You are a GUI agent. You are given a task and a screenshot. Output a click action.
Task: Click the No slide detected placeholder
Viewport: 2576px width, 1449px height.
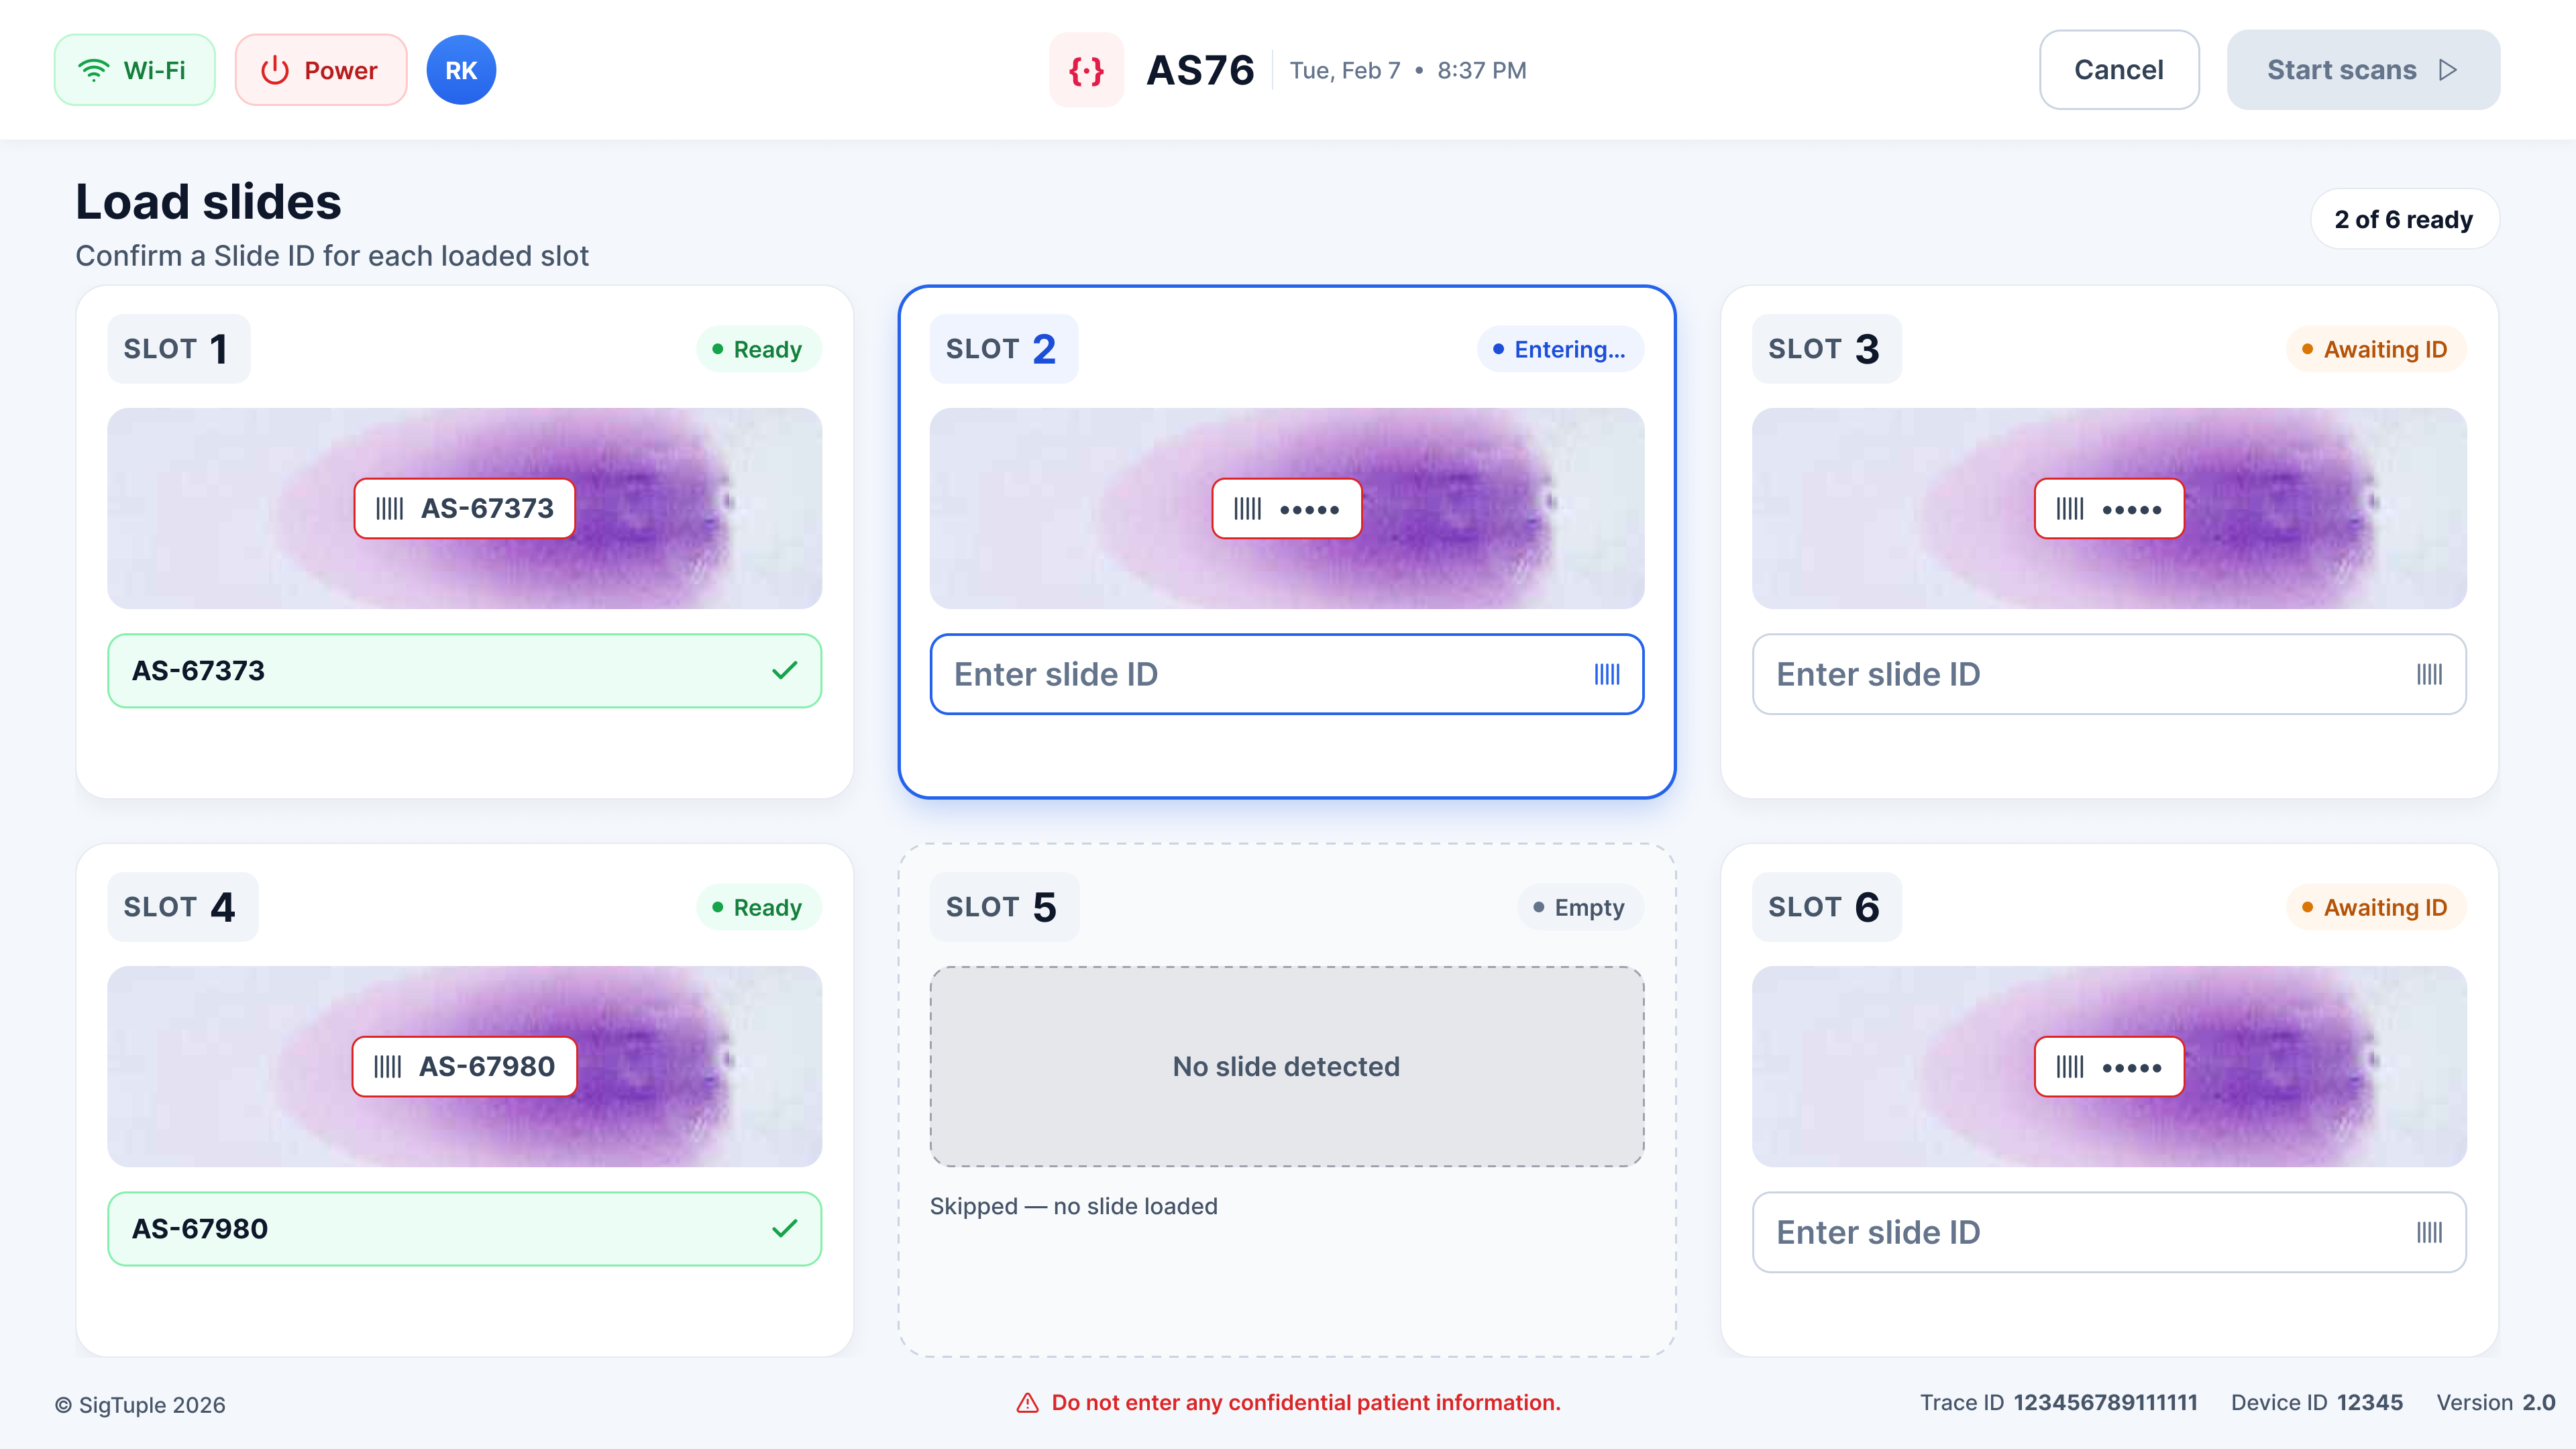[x=1287, y=1066]
